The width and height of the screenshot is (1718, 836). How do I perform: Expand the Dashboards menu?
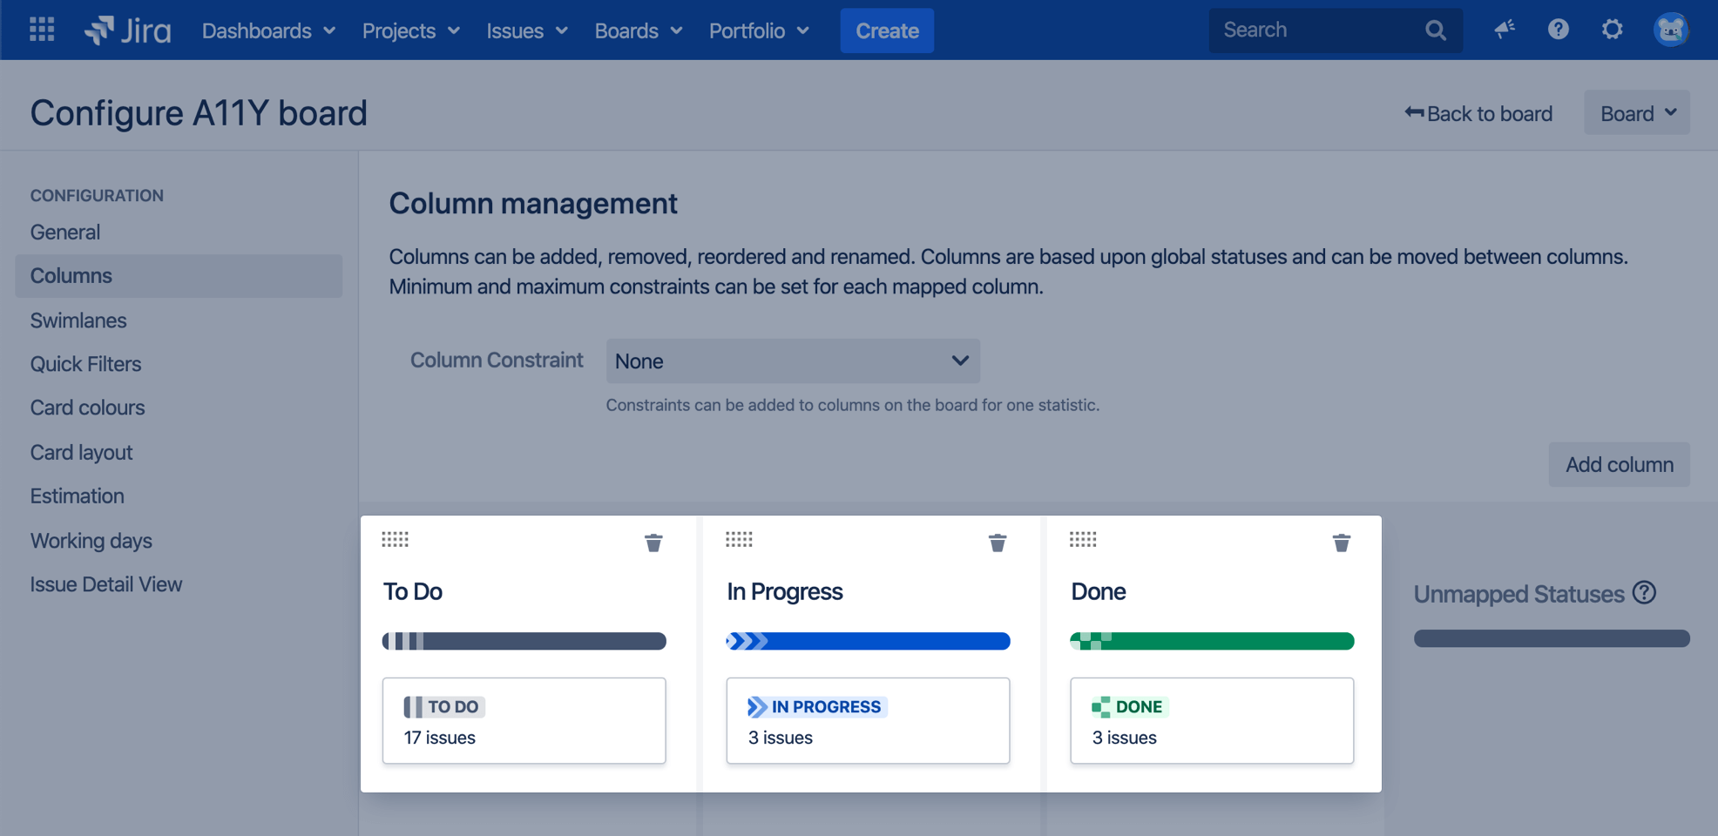pos(268,30)
